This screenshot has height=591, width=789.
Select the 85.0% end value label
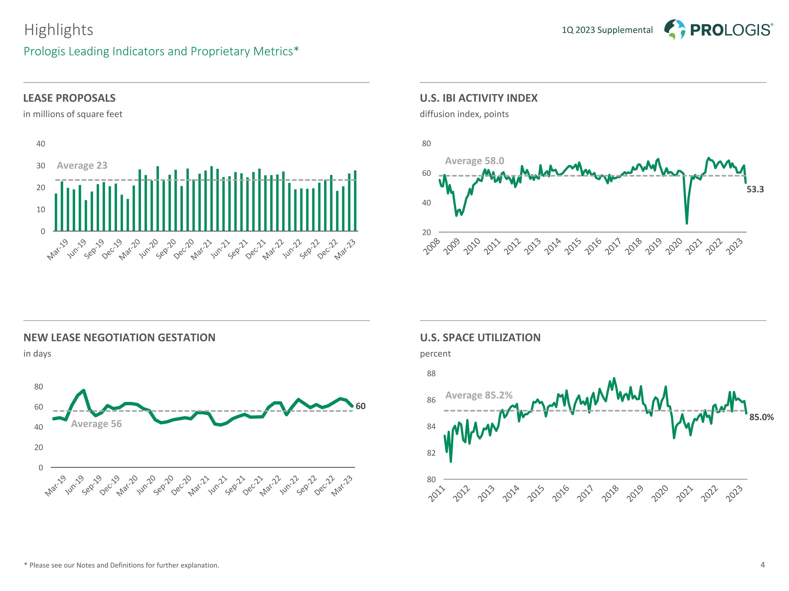click(762, 417)
